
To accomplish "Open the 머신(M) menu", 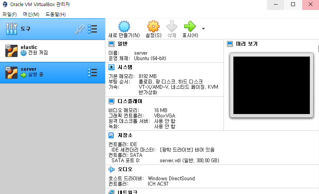I will (31, 14).
